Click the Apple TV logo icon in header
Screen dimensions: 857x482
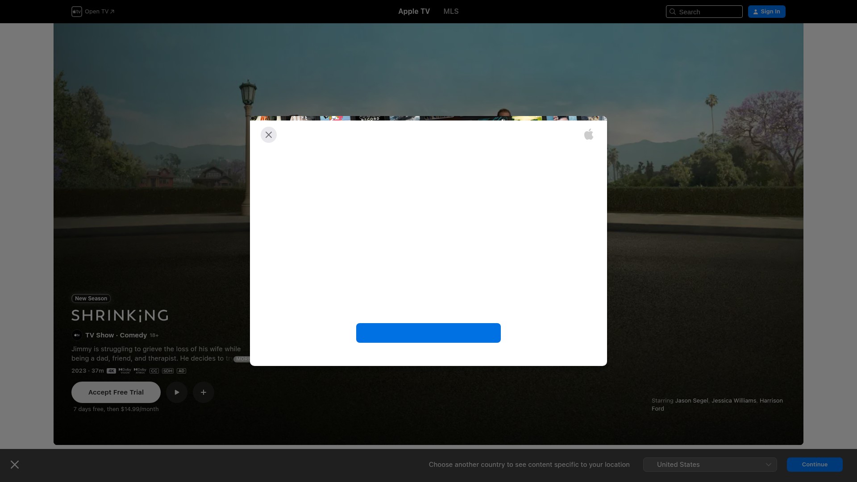[77, 12]
